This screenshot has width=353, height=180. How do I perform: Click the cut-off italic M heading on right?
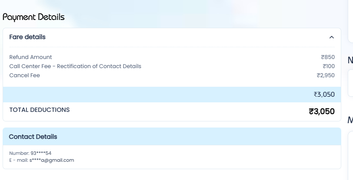point(350,120)
